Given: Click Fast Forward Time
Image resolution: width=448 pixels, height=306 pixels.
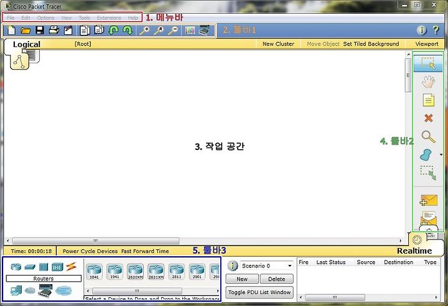Looking at the screenshot, I should (x=145, y=251).
